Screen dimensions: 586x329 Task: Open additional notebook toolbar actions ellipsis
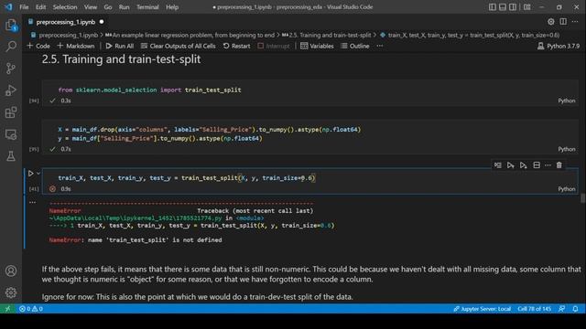[380, 46]
